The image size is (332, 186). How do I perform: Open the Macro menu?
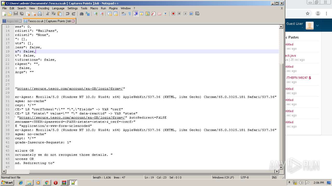[94, 8]
